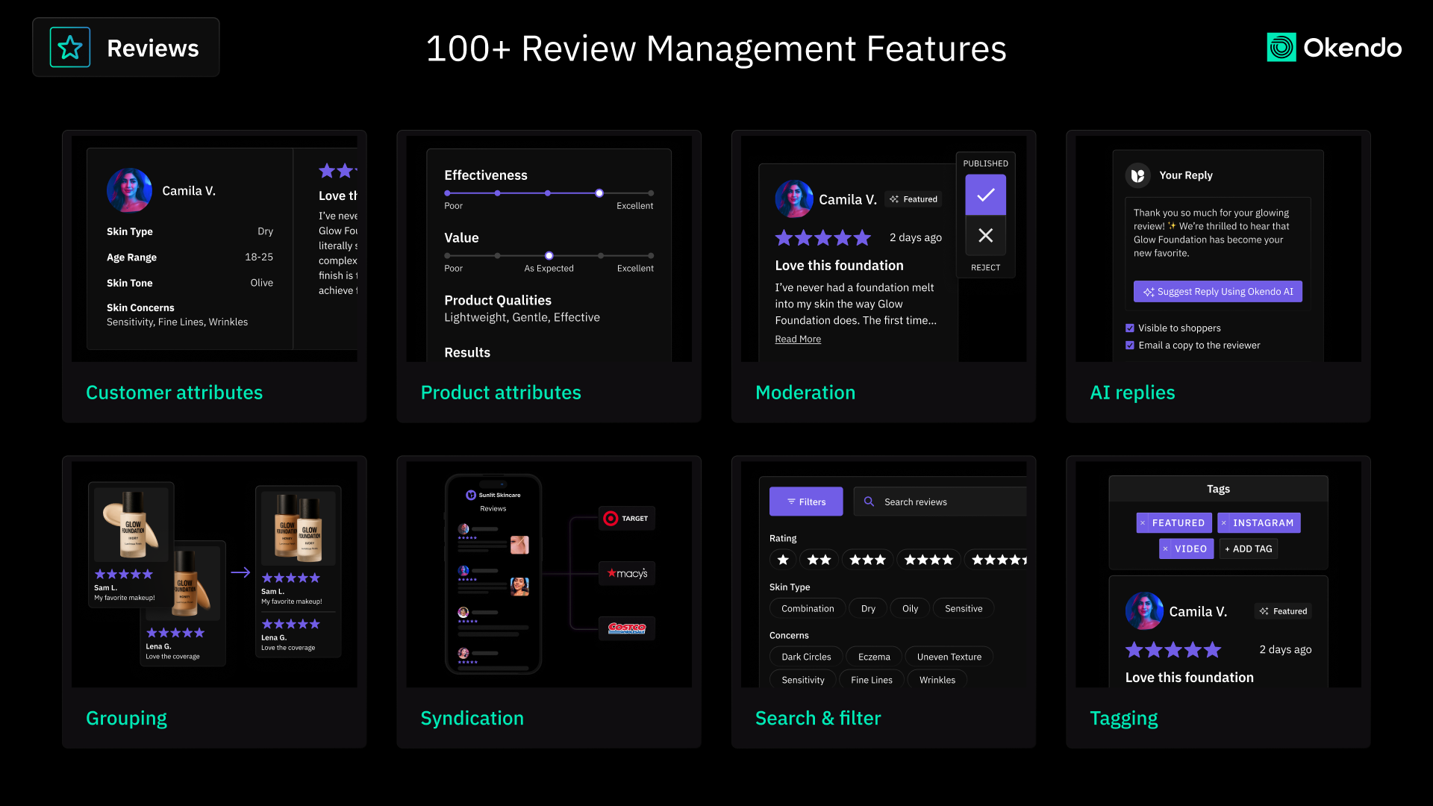Click the Effectiveness slider handle

[599, 193]
